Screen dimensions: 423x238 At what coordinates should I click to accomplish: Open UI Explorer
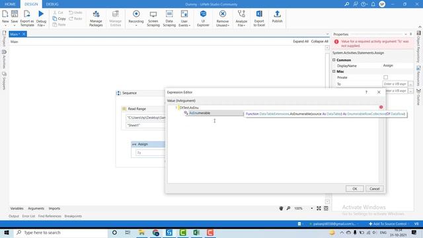tap(203, 18)
